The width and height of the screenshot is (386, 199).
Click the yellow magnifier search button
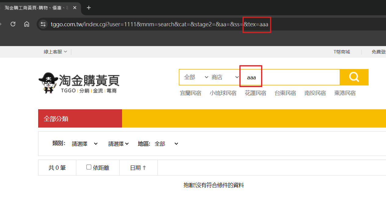pyautogui.click(x=354, y=77)
